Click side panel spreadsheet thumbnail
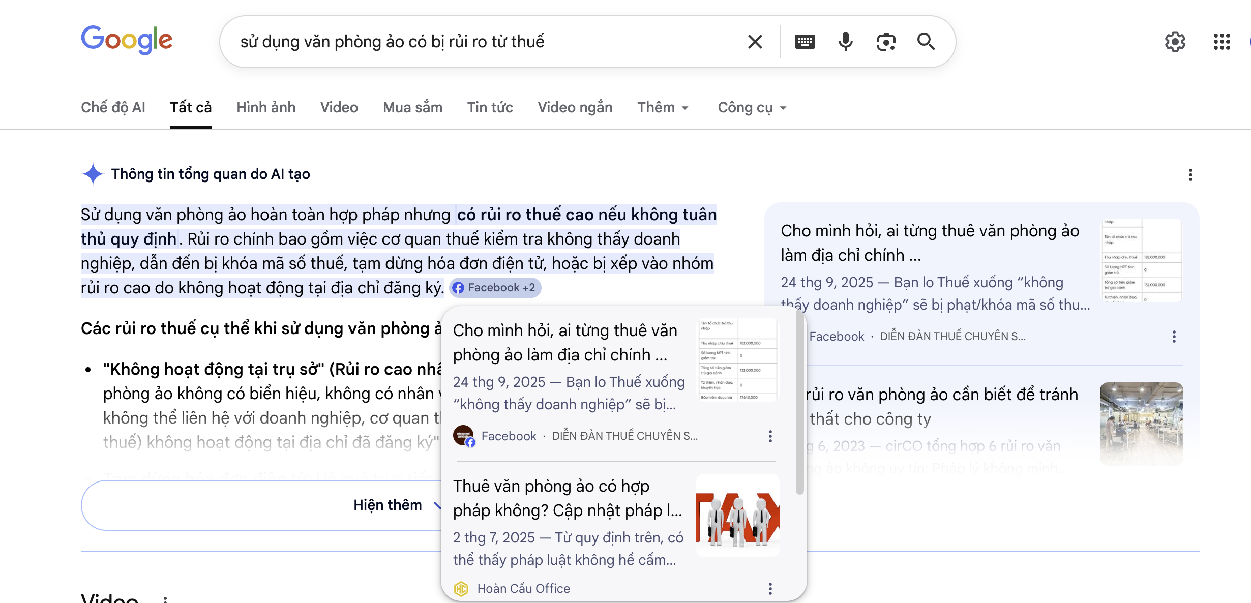The width and height of the screenshot is (1251, 603). click(1142, 260)
